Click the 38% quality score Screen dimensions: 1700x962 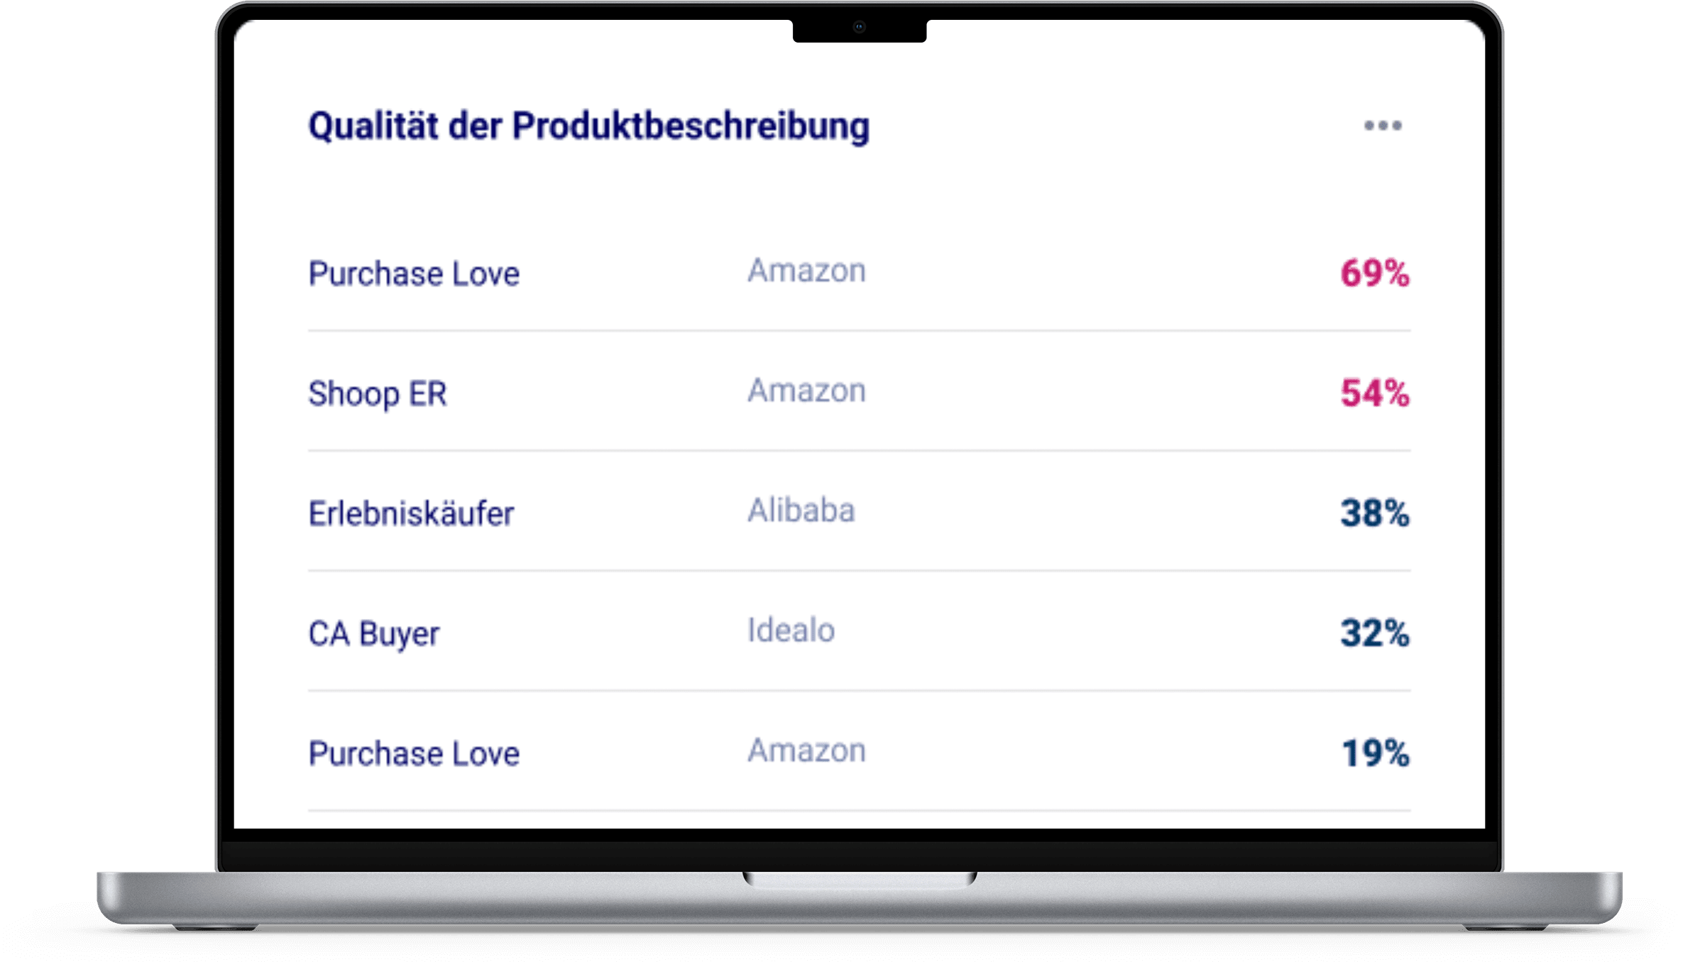[x=1374, y=514]
